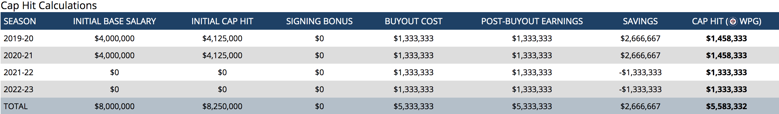Click the total buyout cost $5,333,333

(x=414, y=106)
